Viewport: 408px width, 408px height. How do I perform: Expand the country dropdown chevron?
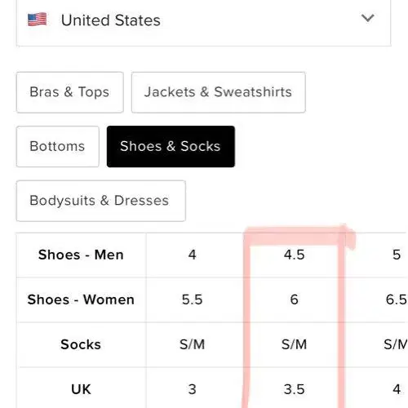coord(367,18)
